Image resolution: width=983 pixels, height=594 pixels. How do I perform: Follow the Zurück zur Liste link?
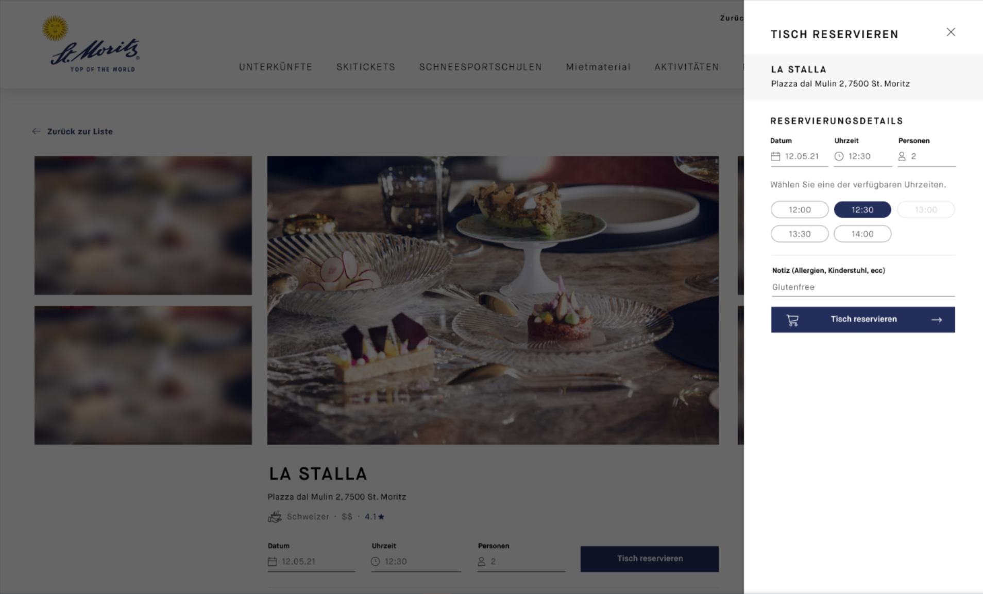pyautogui.click(x=80, y=131)
